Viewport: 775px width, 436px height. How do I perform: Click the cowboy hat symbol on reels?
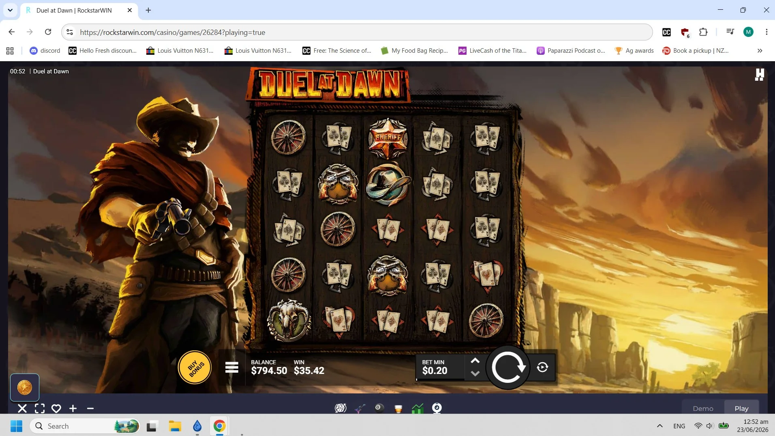388,184
